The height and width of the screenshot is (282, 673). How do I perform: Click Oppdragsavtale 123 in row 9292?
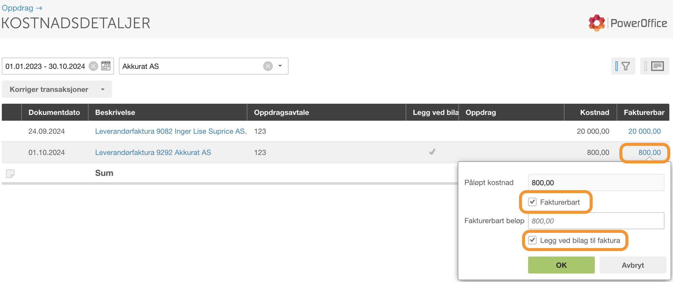point(260,152)
